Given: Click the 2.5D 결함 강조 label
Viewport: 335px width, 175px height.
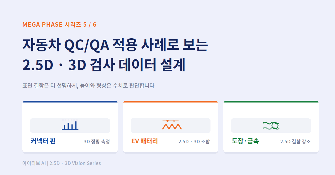Looking at the screenshot, I should [x=295, y=142].
